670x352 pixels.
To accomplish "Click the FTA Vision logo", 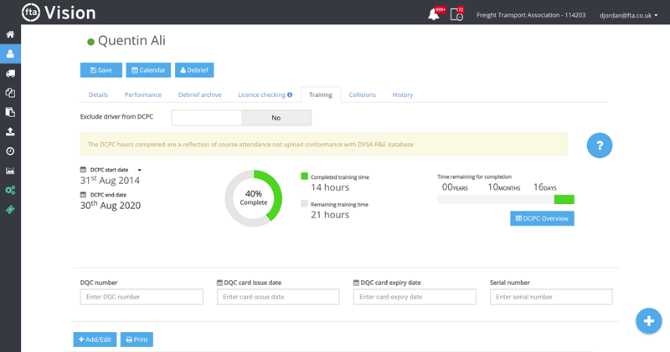I will [x=59, y=13].
